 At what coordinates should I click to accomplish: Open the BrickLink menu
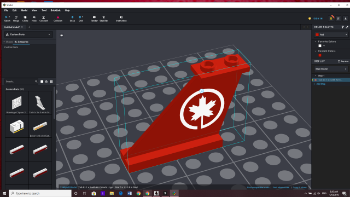point(56,10)
